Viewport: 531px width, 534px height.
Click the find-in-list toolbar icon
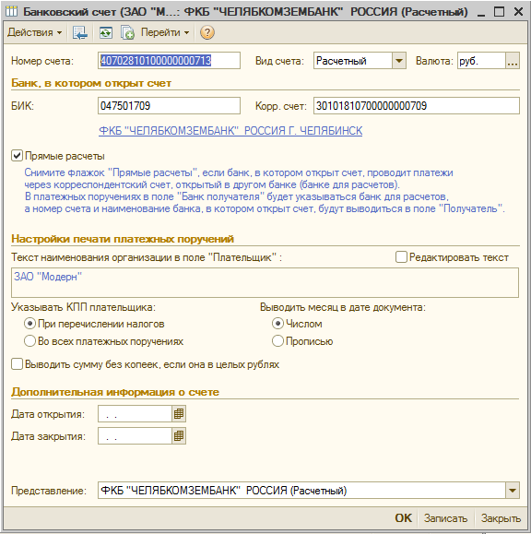pyautogui.click(x=80, y=32)
